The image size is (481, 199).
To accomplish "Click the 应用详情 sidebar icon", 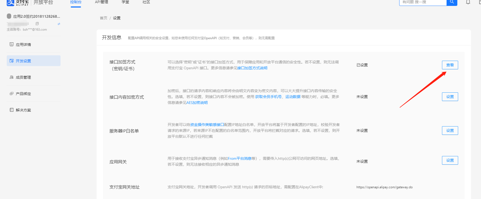I will 12,44.
